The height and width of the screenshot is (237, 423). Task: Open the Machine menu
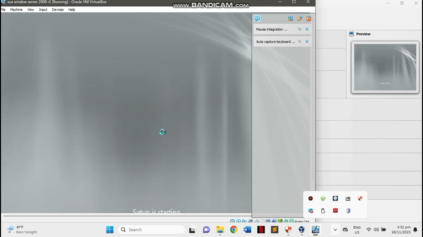16,10
